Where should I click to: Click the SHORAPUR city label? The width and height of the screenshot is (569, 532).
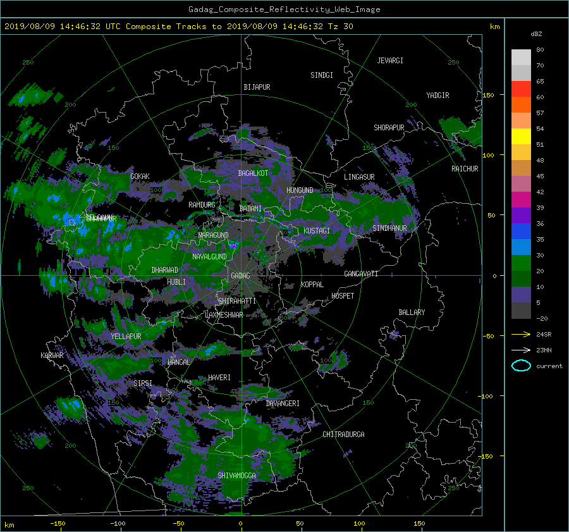[389, 128]
